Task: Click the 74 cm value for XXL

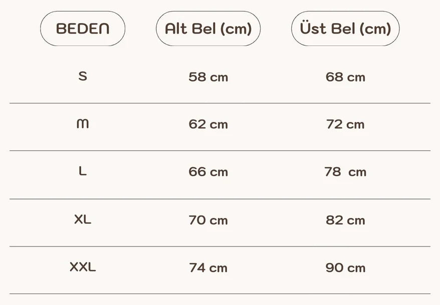Action: pyautogui.click(x=208, y=268)
